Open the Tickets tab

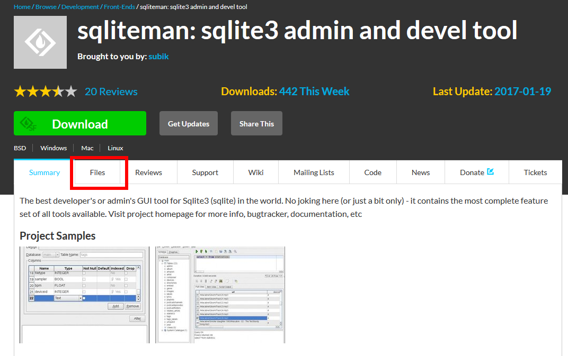pos(535,172)
